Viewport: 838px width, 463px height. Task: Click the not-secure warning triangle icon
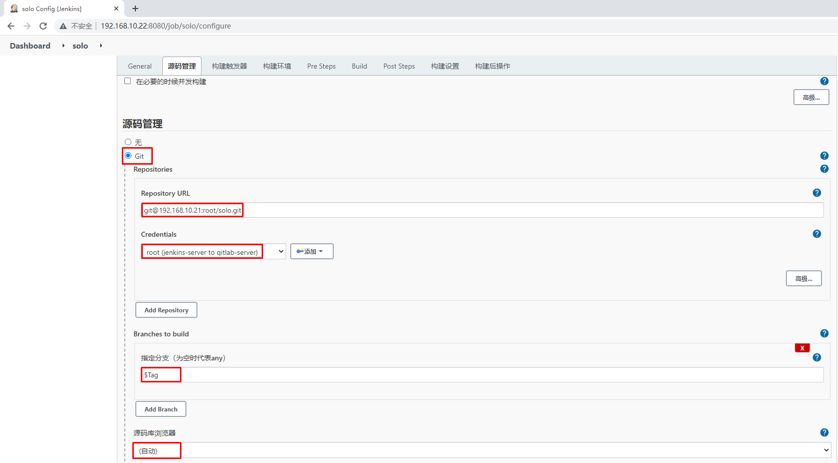(63, 26)
